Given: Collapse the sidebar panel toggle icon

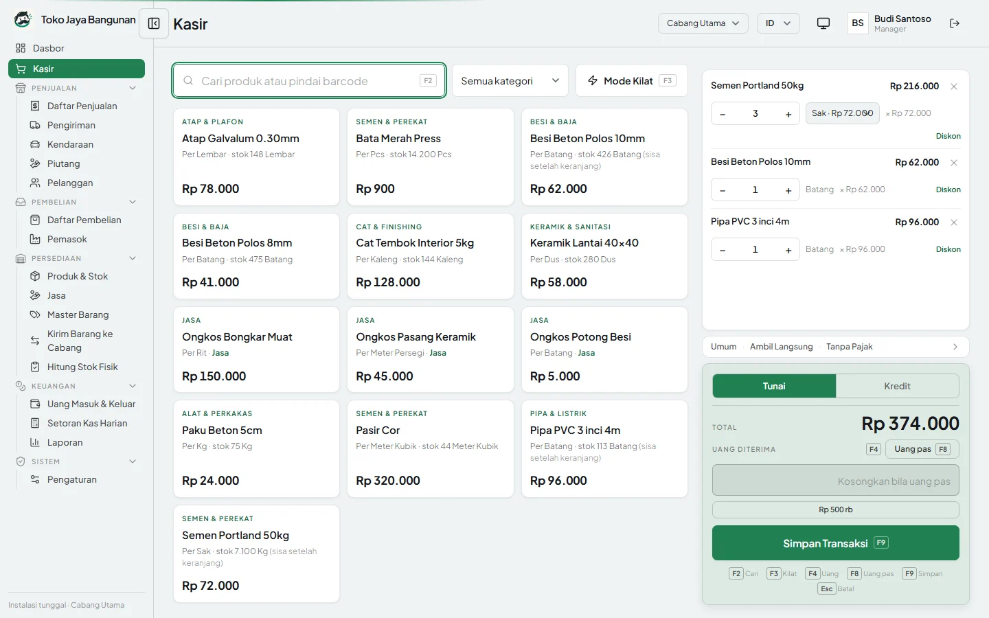Looking at the screenshot, I should coord(154,24).
